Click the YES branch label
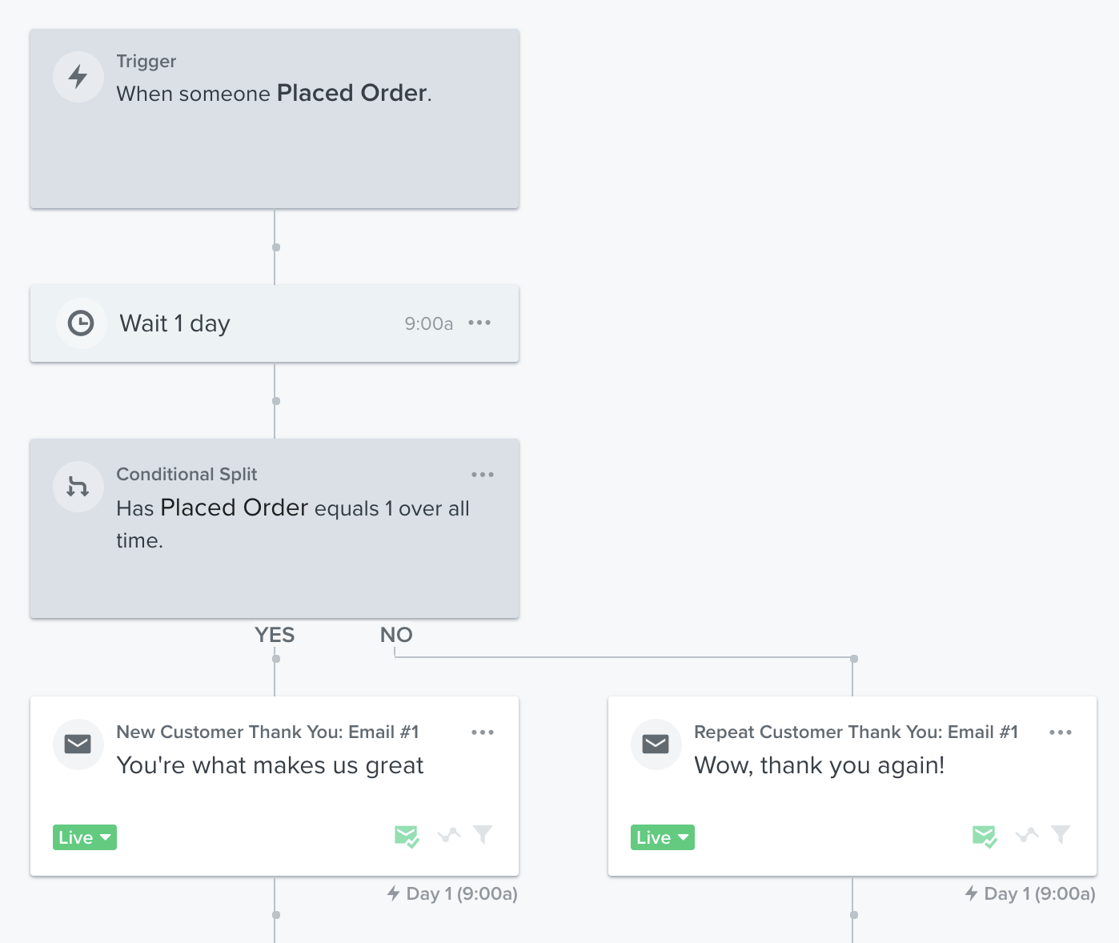Image resolution: width=1119 pixels, height=943 pixels. (x=275, y=634)
